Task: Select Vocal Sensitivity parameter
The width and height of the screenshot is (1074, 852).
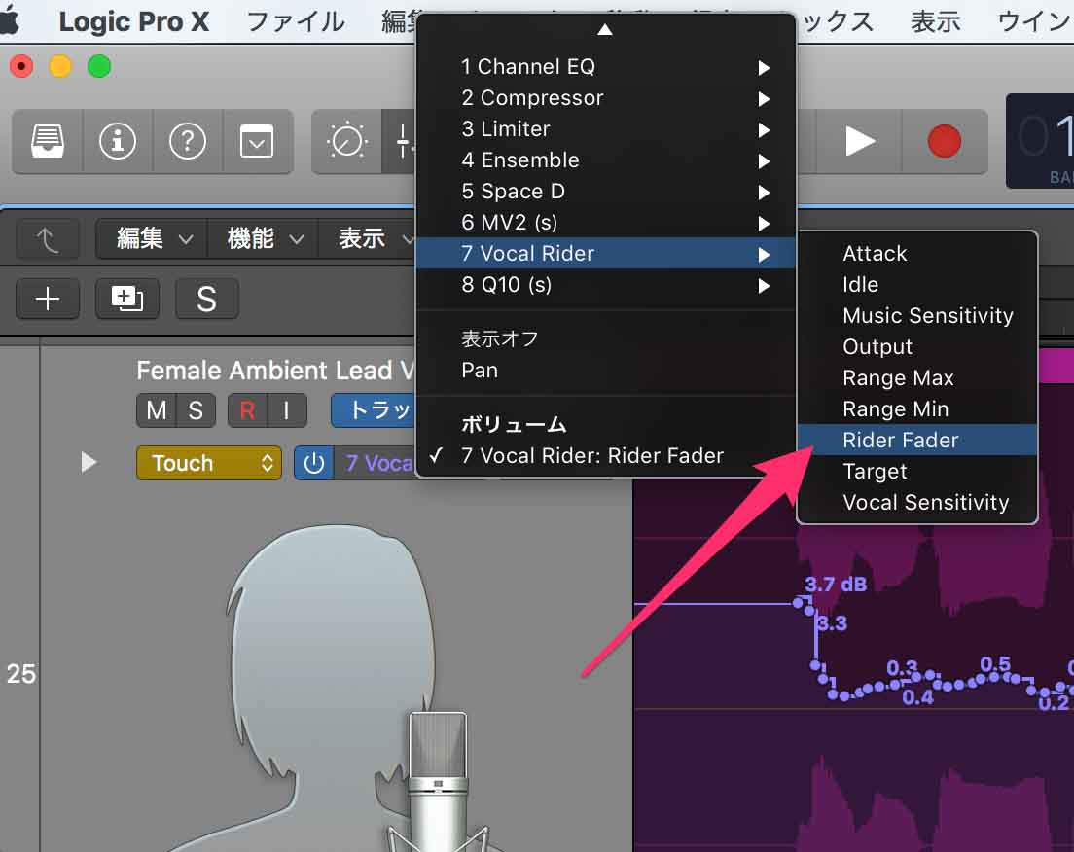Action: click(917, 503)
